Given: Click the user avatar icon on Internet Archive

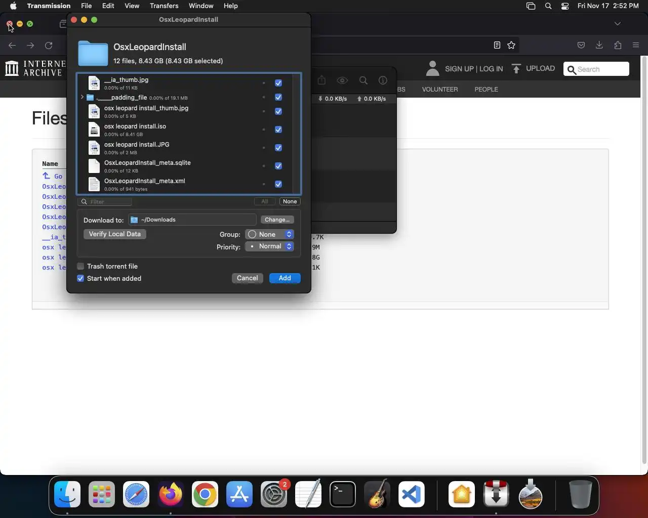Looking at the screenshot, I should tap(432, 68).
